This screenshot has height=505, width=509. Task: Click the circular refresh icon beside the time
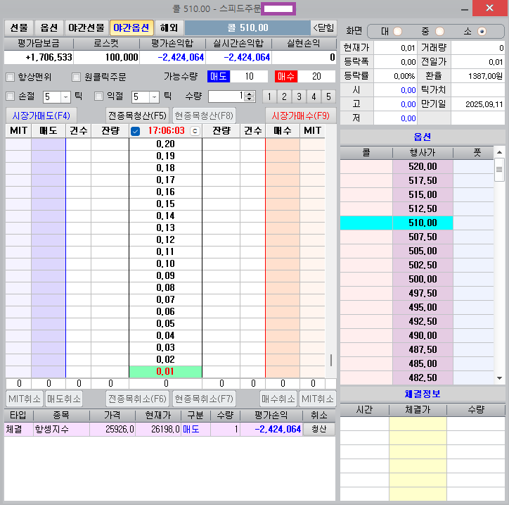pos(195,131)
